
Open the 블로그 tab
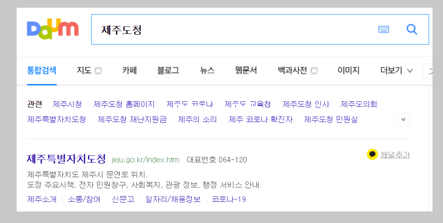pyautogui.click(x=168, y=70)
